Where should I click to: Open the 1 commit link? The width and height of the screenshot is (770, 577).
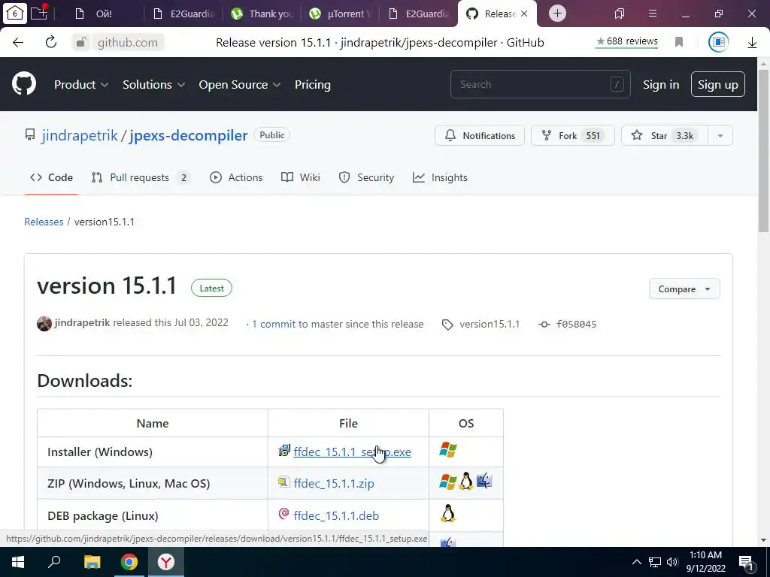point(274,325)
